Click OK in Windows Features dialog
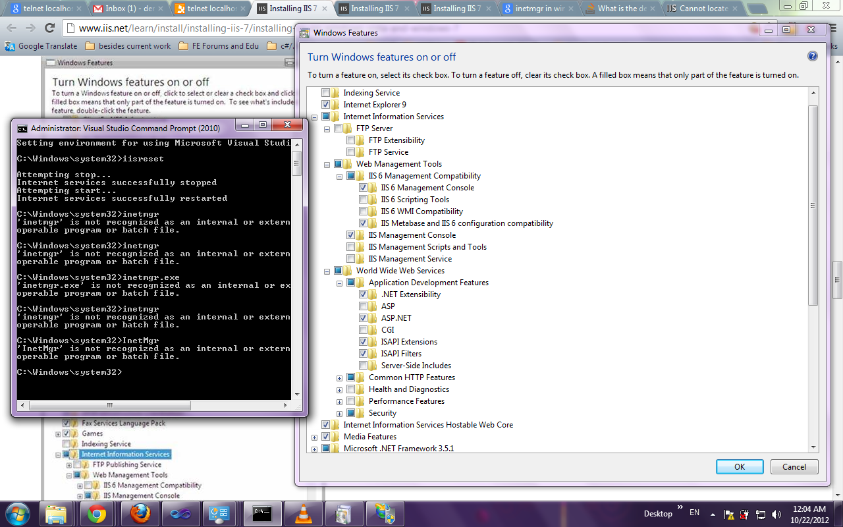 point(740,466)
